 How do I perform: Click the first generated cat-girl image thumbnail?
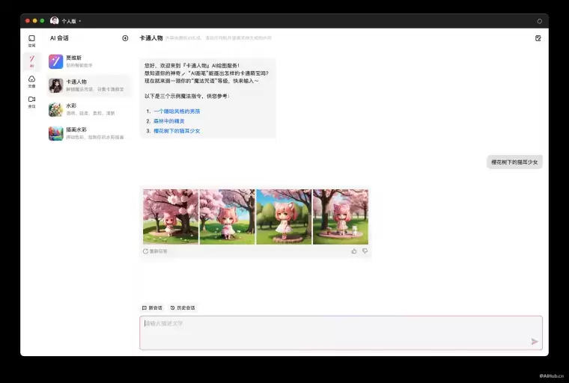click(171, 216)
